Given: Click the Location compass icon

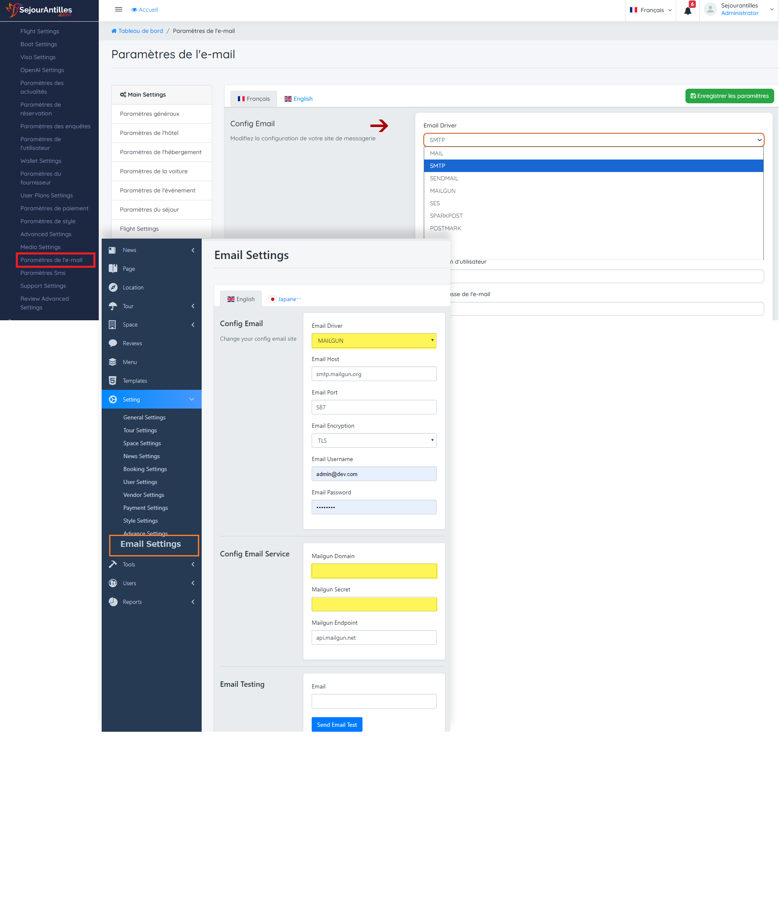Looking at the screenshot, I should point(113,287).
